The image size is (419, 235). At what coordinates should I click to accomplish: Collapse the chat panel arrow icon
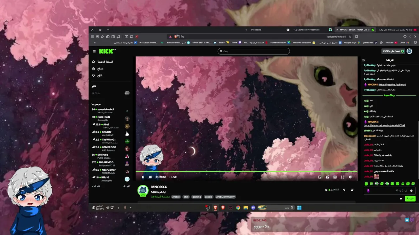coord(364,60)
